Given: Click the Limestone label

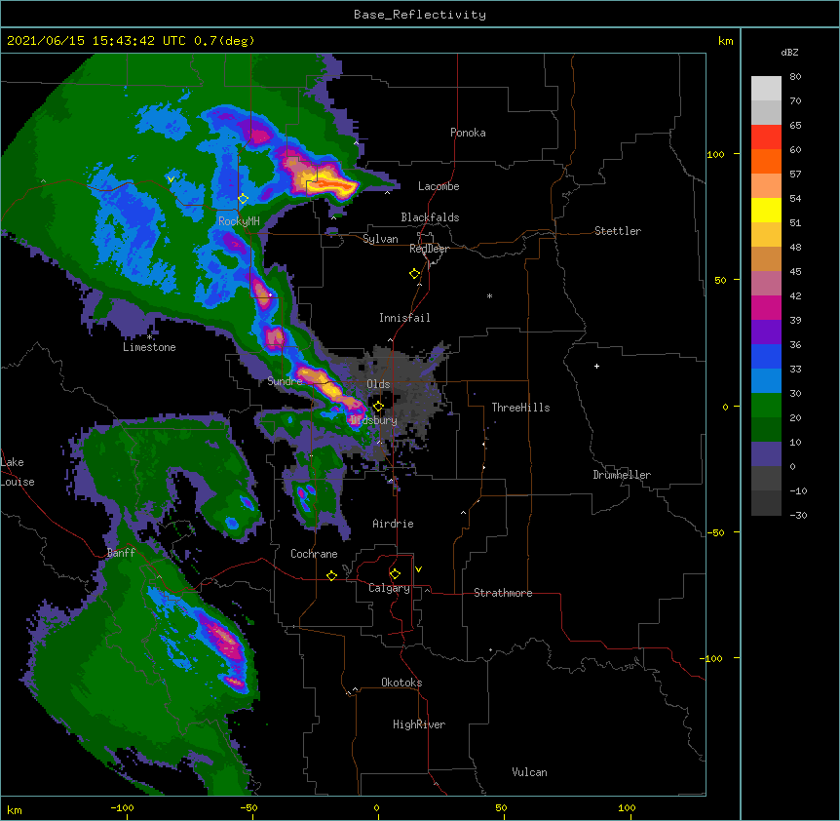Looking at the screenshot, I should tap(149, 347).
